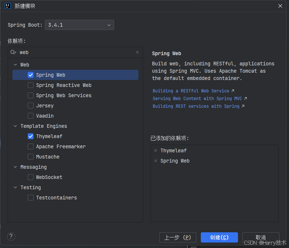Click the IntelliJ IDEA logo icon

point(7,6)
